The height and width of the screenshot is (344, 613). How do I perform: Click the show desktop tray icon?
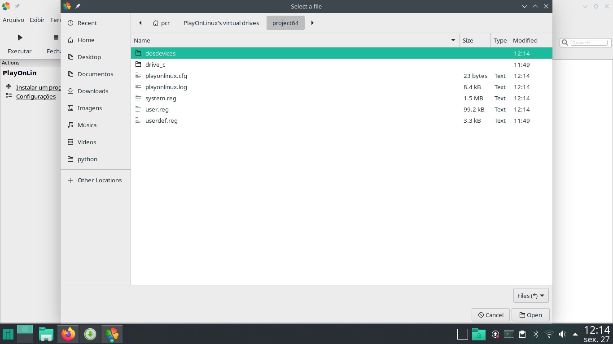point(463,334)
